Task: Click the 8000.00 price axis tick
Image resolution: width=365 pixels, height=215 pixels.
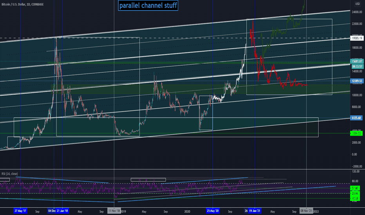Action: pos(357,107)
